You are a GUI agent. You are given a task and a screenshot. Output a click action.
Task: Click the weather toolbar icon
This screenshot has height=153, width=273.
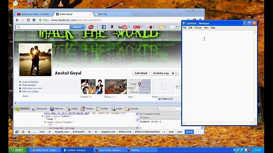[x=161, y=27]
